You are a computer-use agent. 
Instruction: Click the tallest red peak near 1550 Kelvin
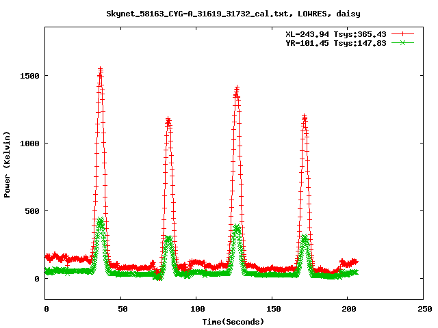[x=101, y=70]
